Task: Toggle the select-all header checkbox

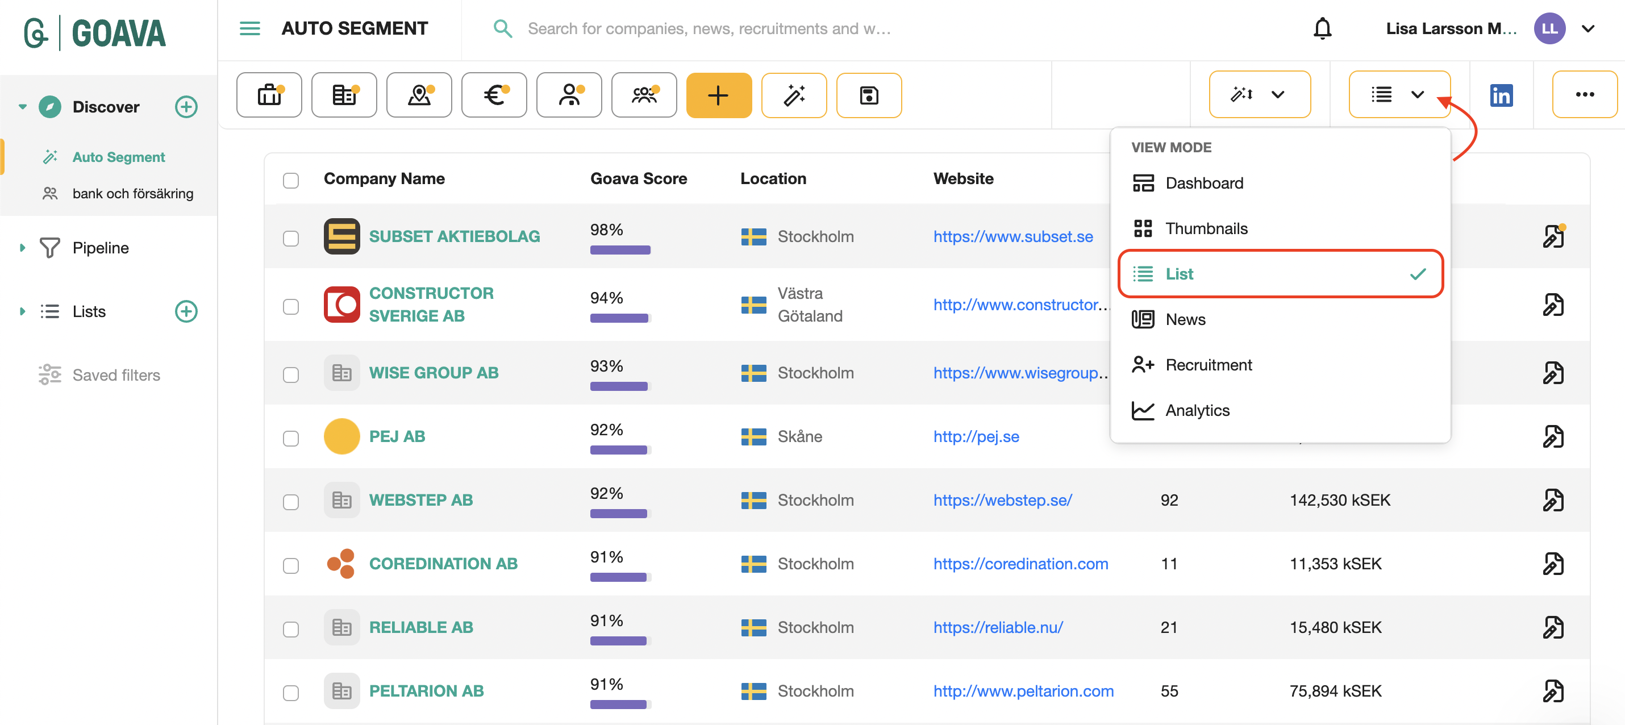Action: tap(291, 181)
